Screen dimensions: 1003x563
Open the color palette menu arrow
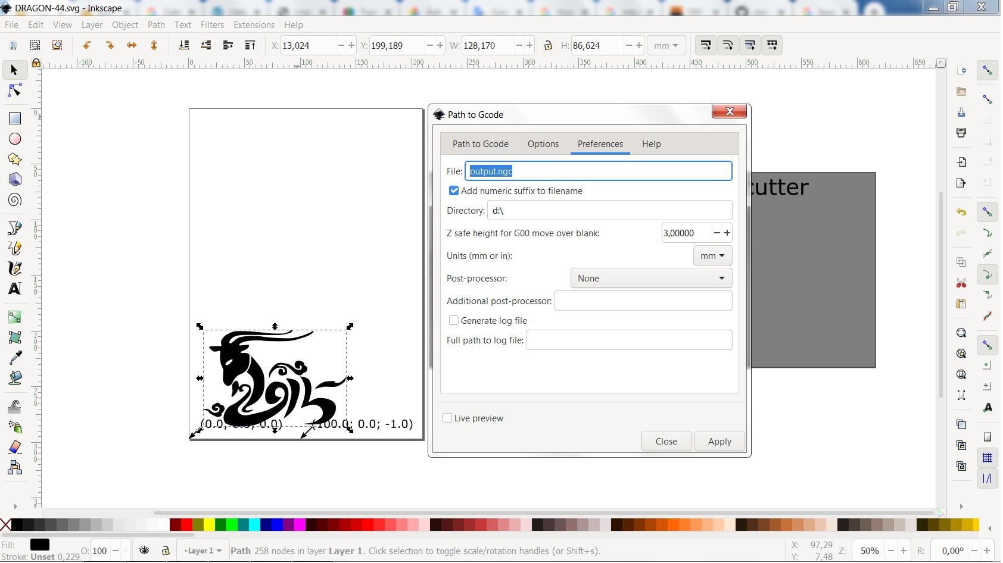point(989,528)
